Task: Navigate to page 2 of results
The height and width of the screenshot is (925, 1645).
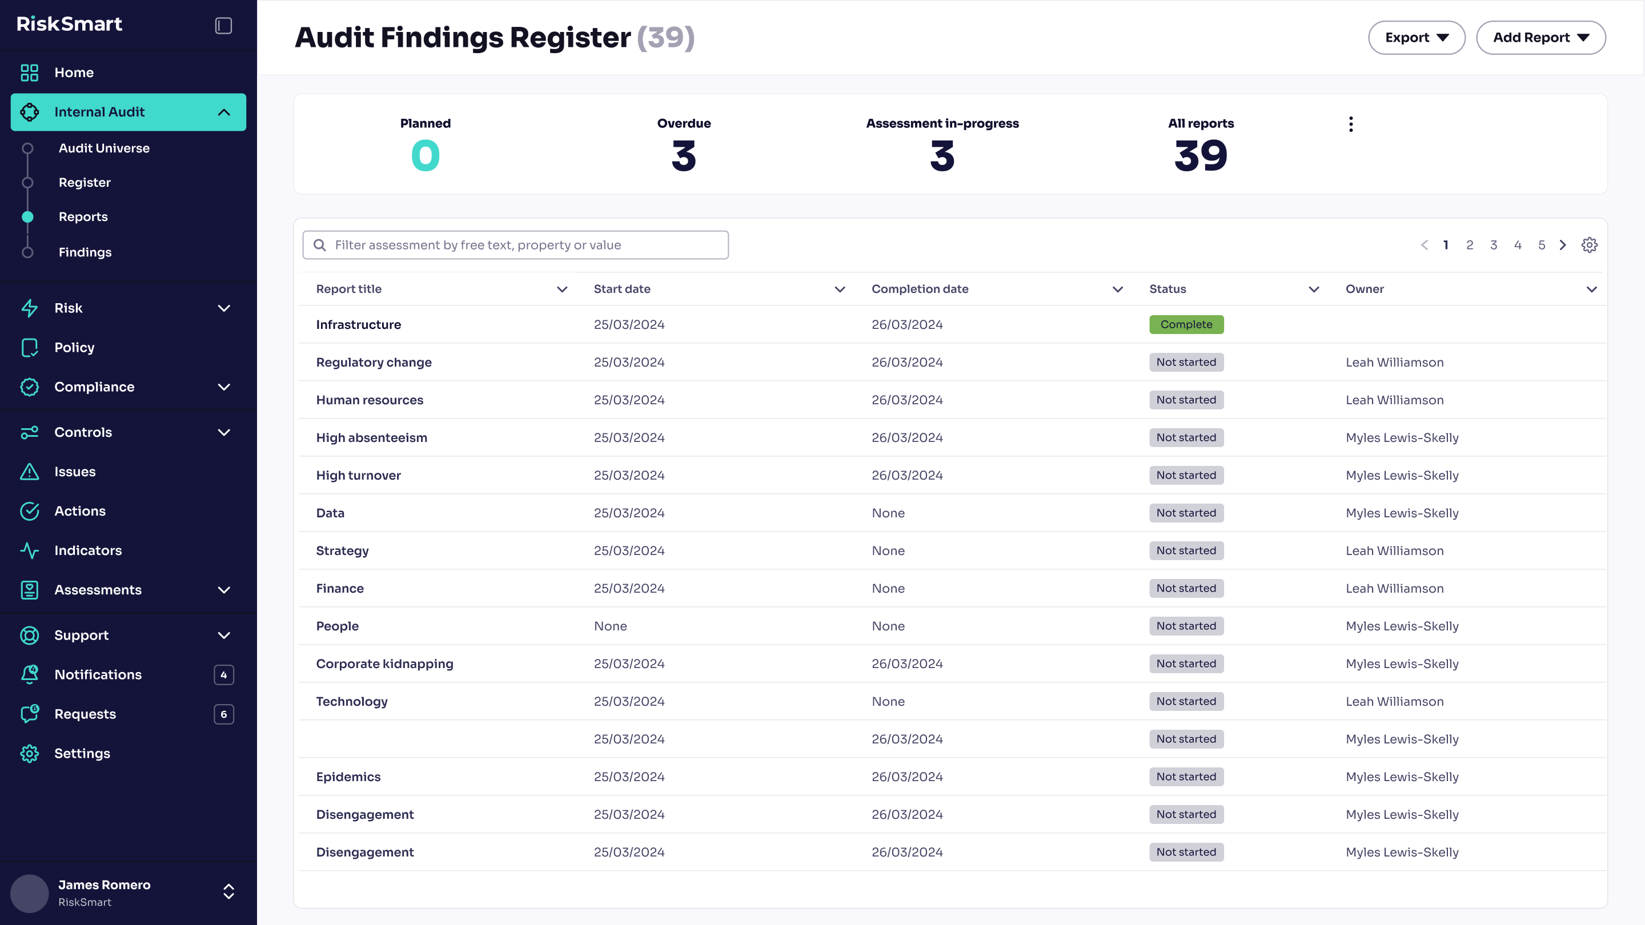Action: [x=1470, y=245]
